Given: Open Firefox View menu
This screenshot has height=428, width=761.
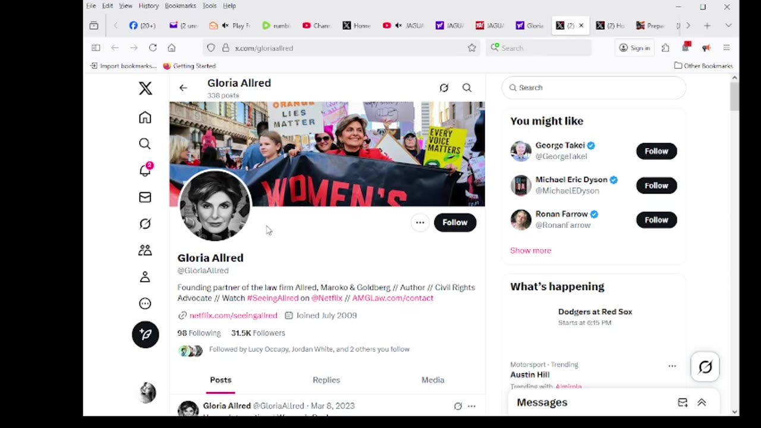Looking at the screenshot, I should pos(125,6).
